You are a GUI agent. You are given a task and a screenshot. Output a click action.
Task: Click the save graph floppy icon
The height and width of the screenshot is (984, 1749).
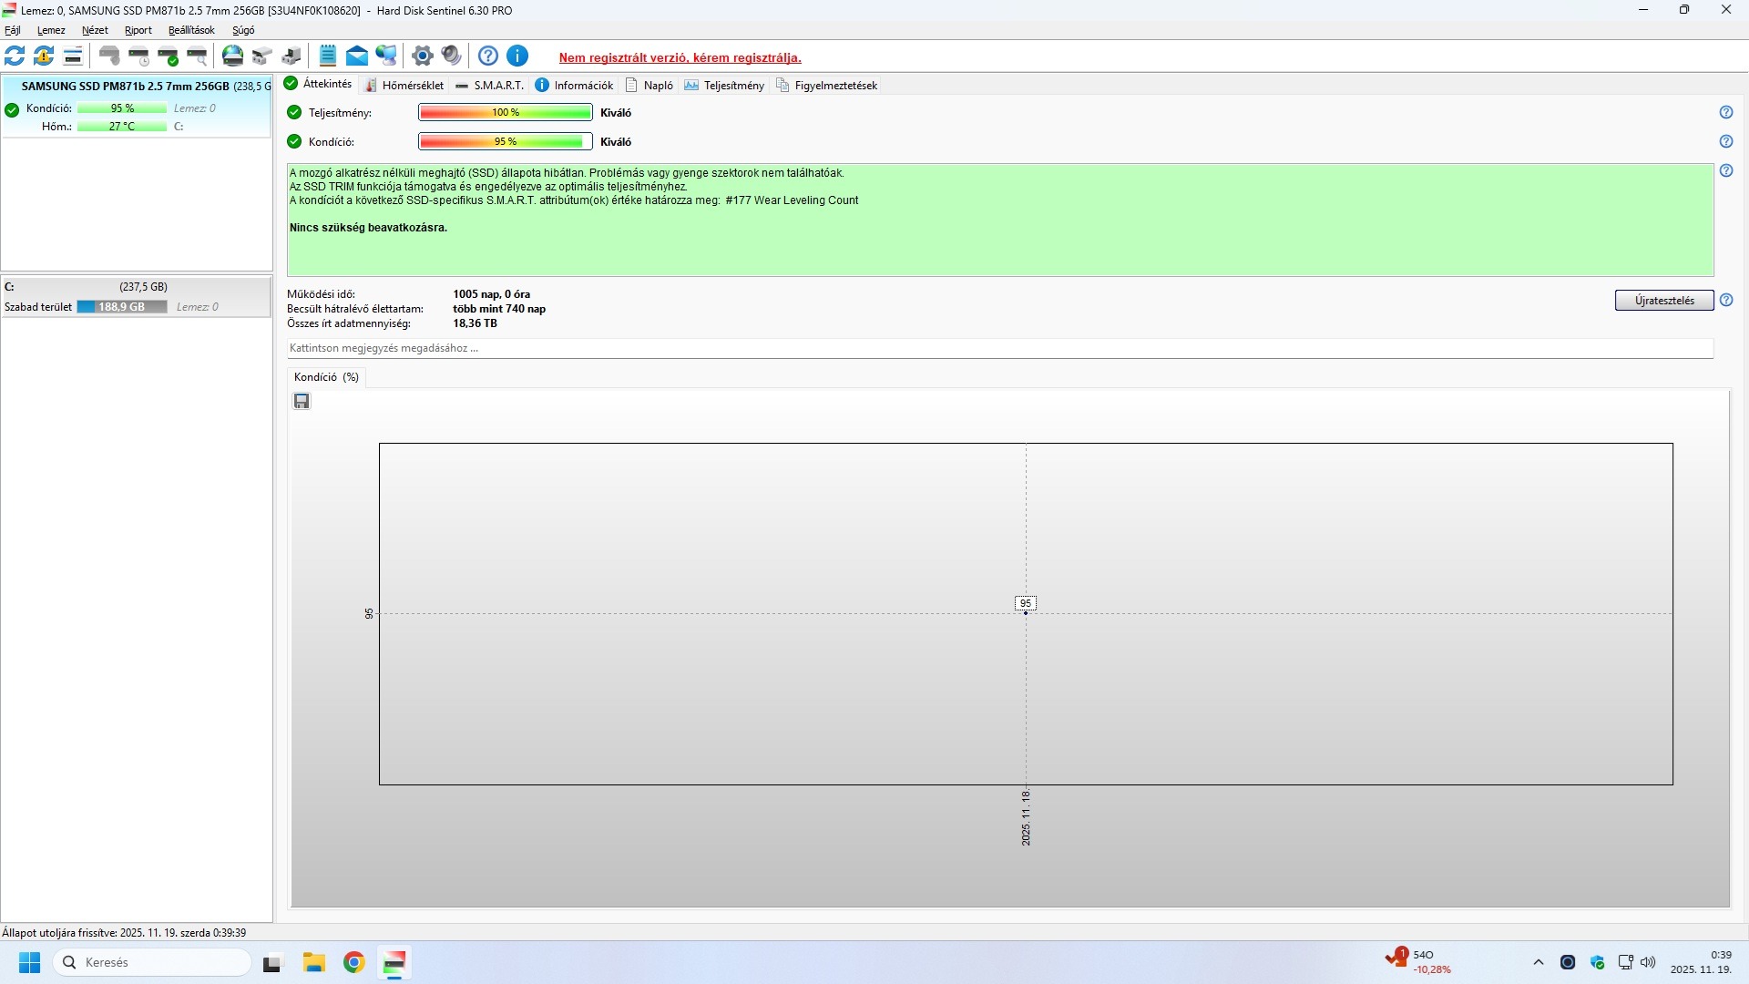click(x=302, y=402)
